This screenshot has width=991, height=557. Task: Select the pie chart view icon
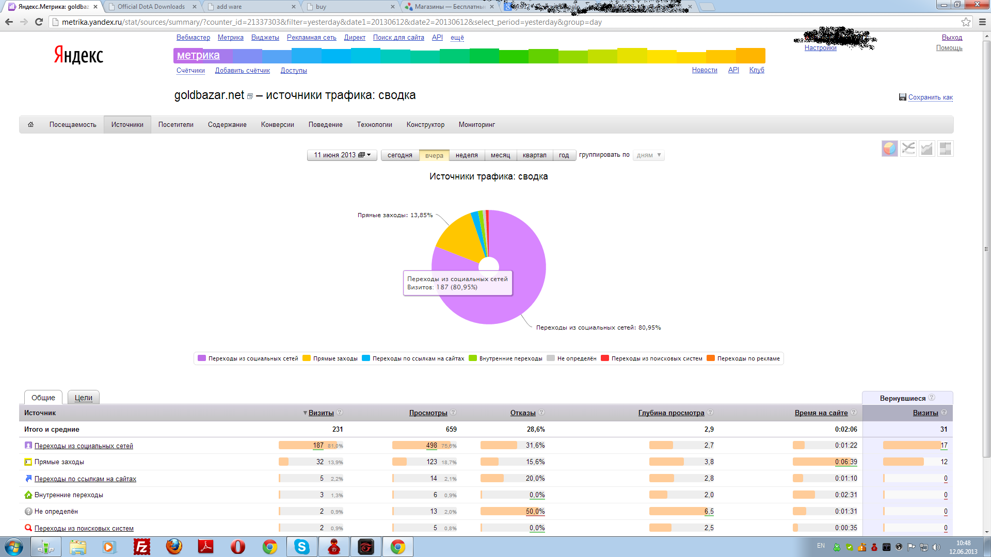coord(889,149)
